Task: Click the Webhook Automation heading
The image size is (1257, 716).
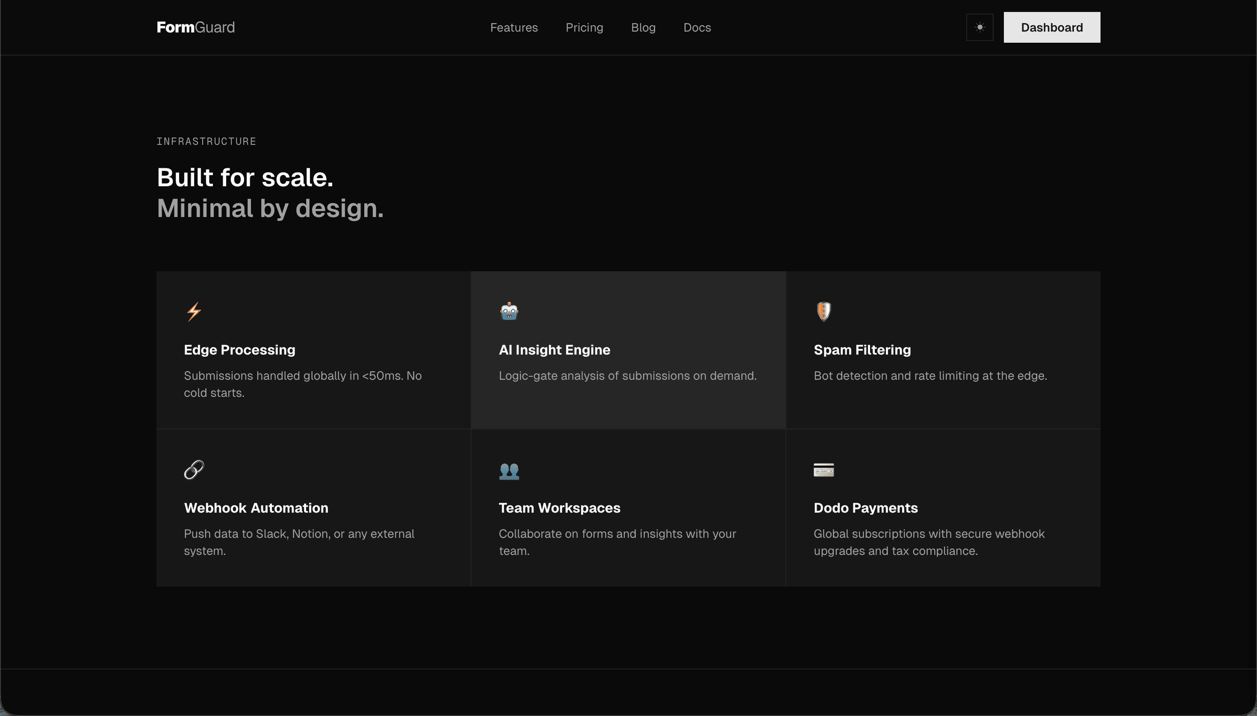Action: click(256, 508)
